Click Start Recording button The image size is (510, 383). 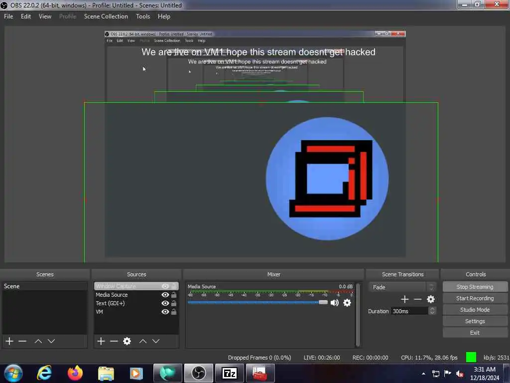475,298
